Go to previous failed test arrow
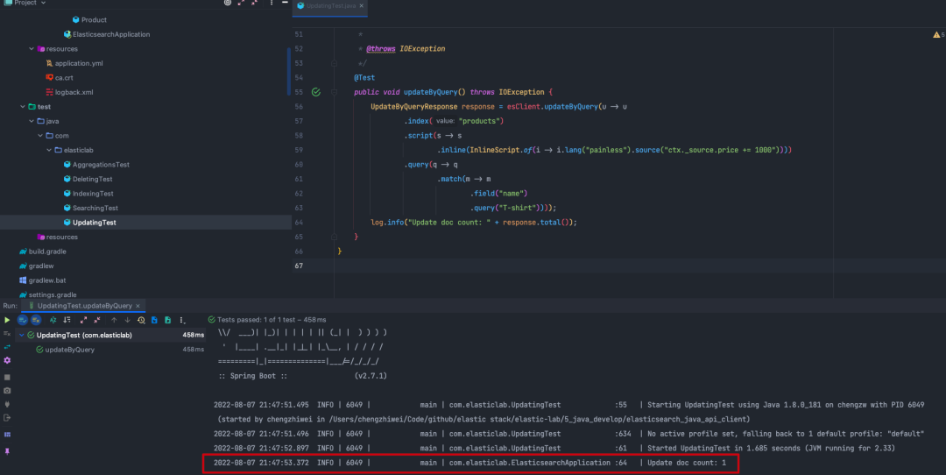 pos(114,320)
